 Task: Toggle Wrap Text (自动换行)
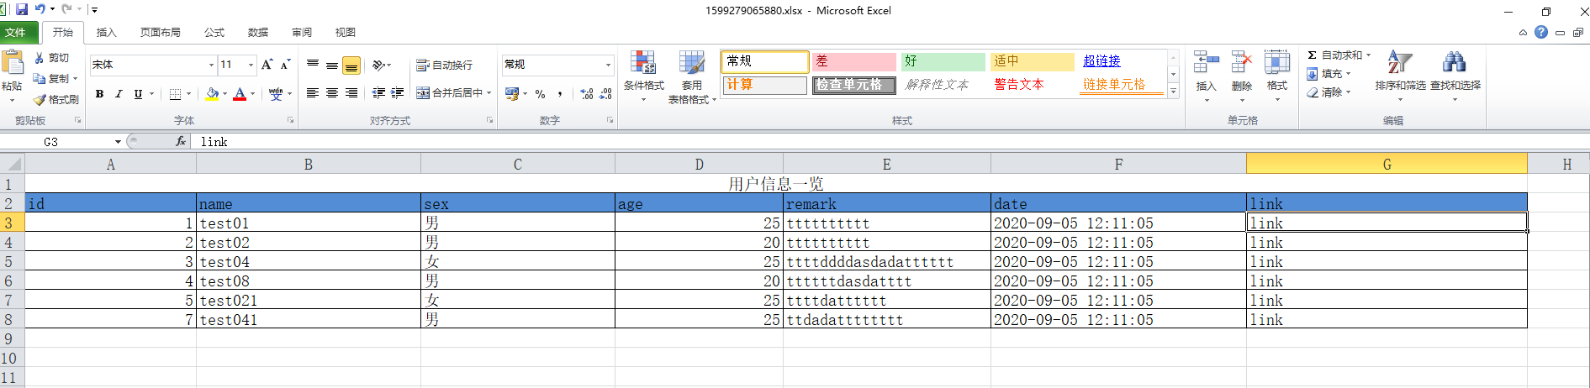pyautogui.click(x=445, y=65)
